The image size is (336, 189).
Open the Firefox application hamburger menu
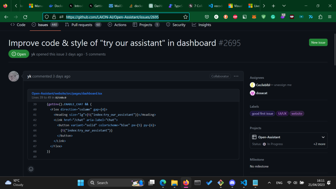(x=329, y=17)
